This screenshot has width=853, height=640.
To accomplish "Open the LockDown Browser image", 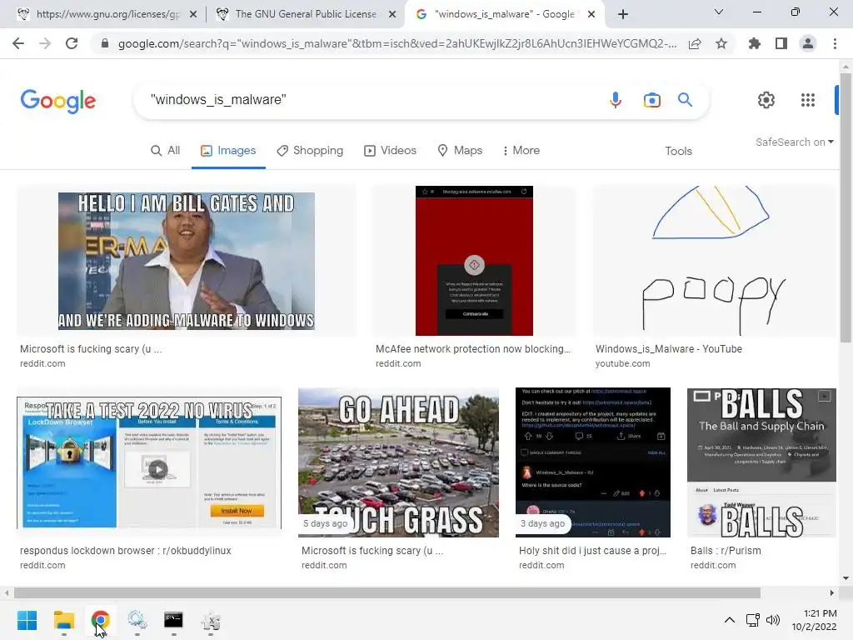I will pyautogui.click(x=149, y=462).
